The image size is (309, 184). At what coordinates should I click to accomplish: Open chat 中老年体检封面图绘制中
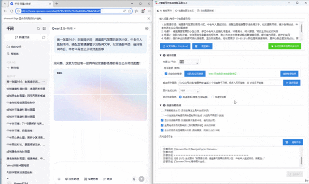21,103
